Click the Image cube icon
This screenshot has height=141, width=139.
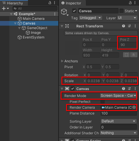click(x=28, y=33)
